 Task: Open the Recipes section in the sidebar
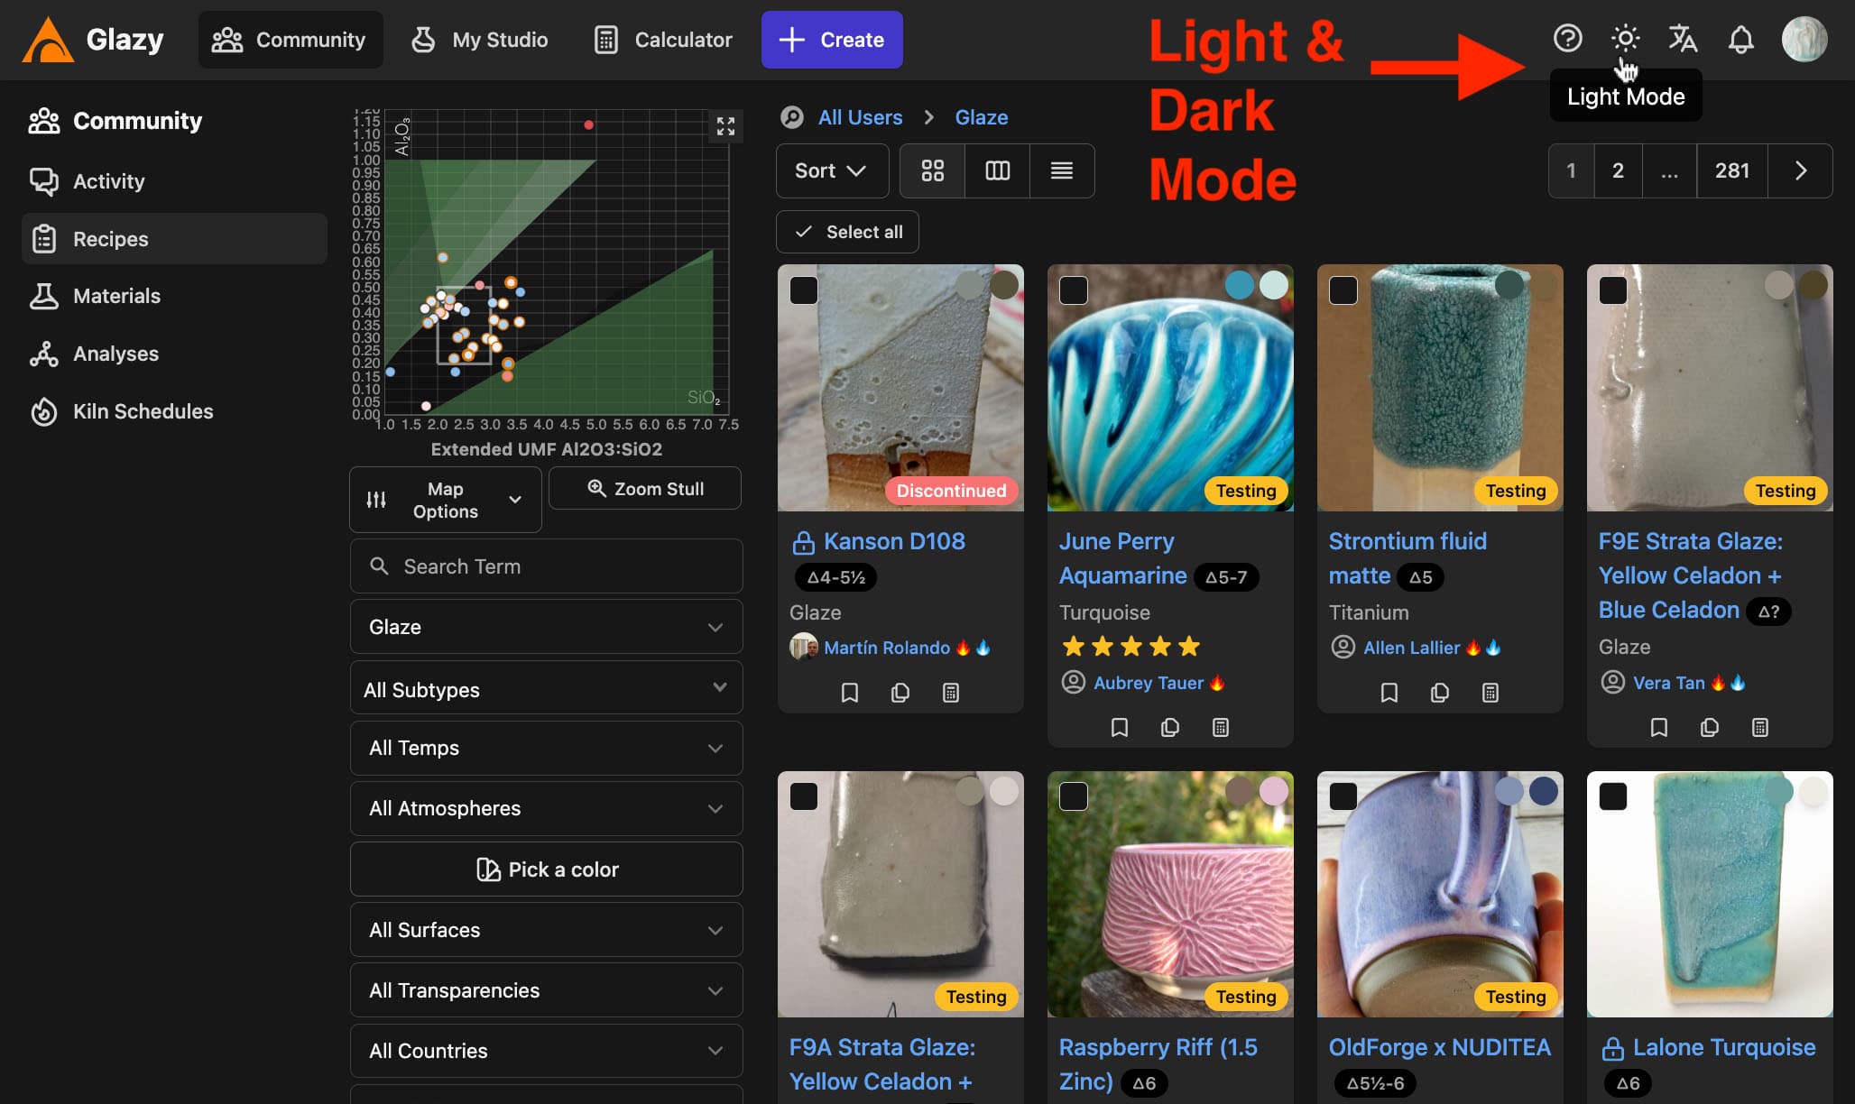tap(109, 238)
